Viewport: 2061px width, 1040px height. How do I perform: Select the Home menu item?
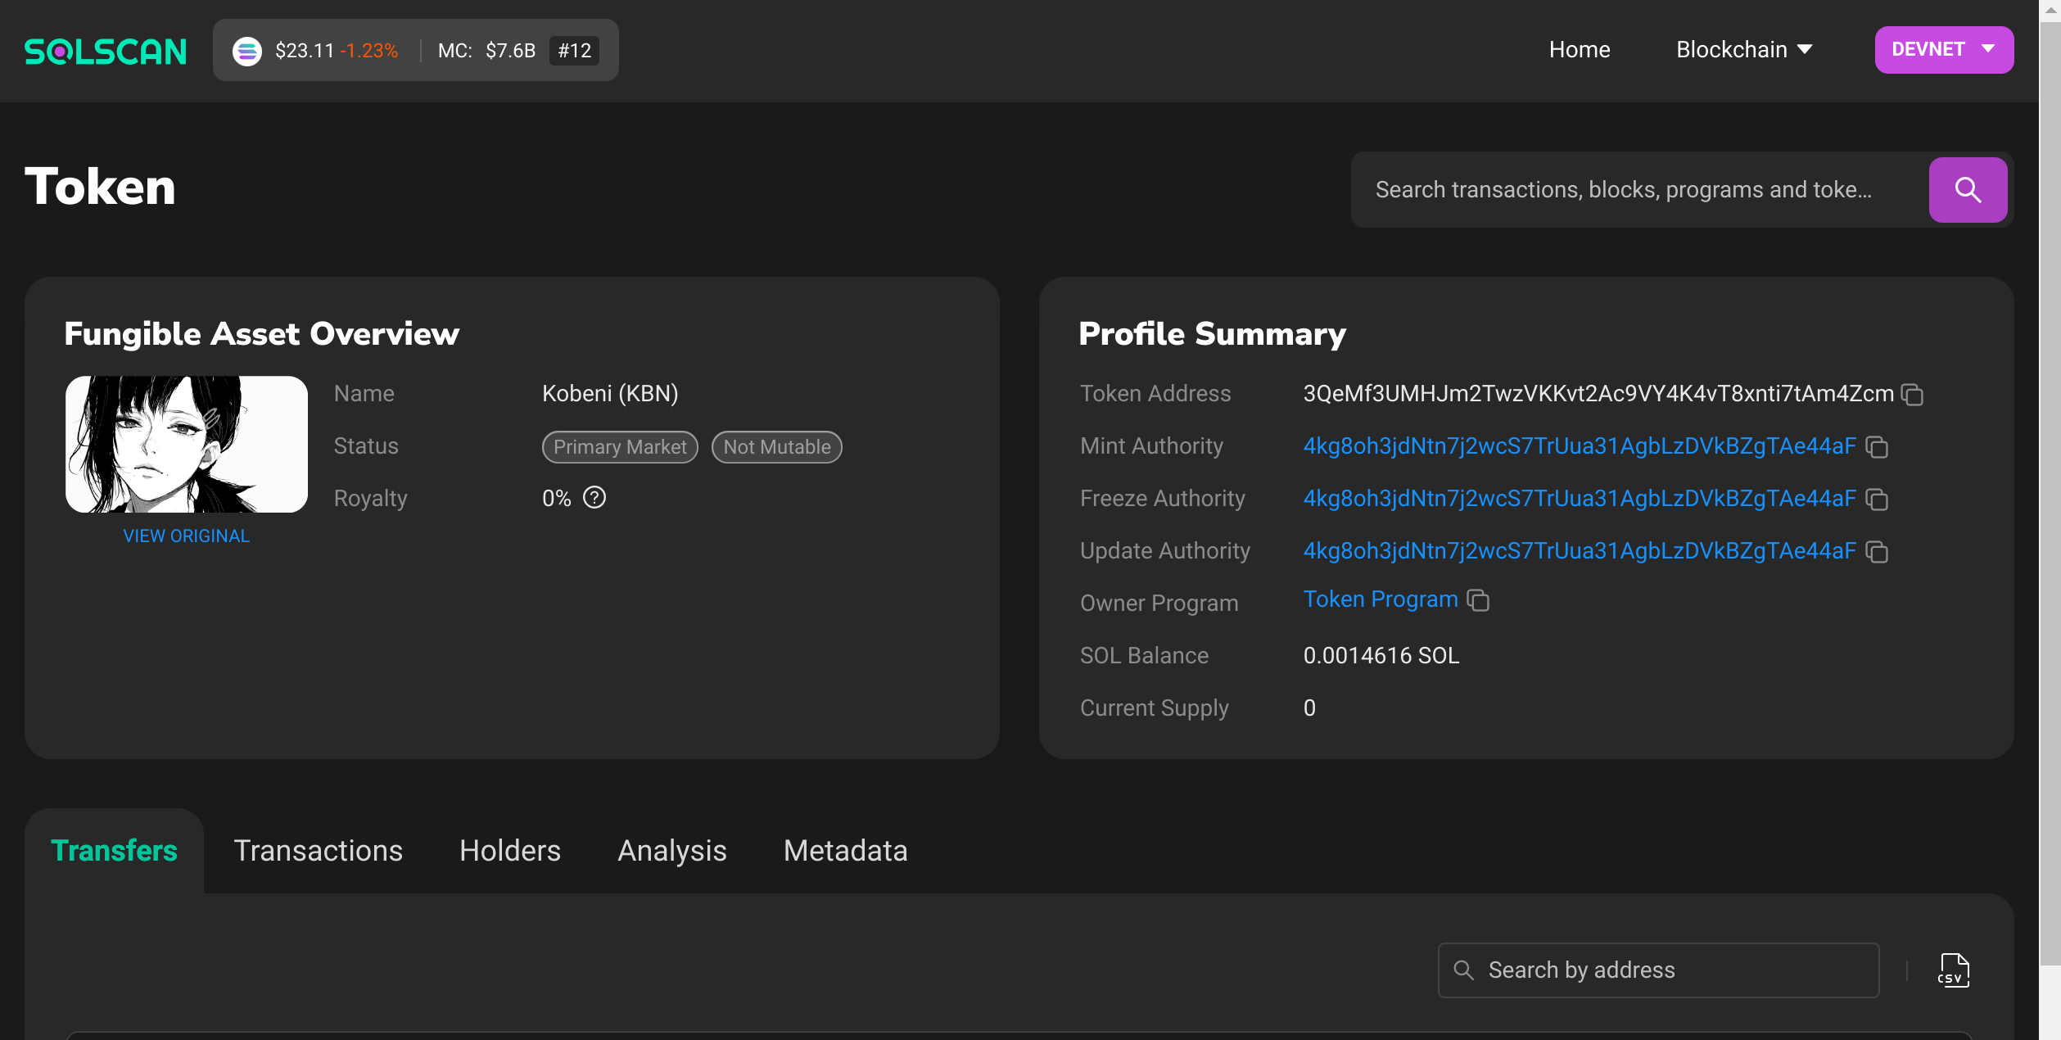click(1579, 49)
